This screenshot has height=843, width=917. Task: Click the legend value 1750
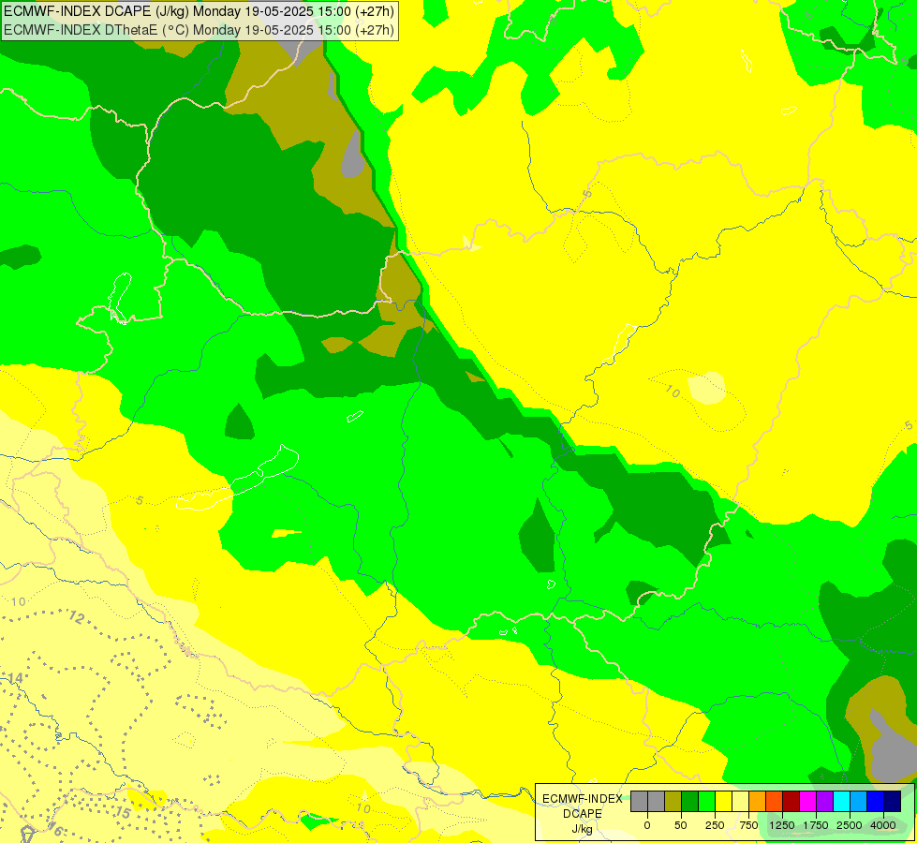tap(816, 825)
